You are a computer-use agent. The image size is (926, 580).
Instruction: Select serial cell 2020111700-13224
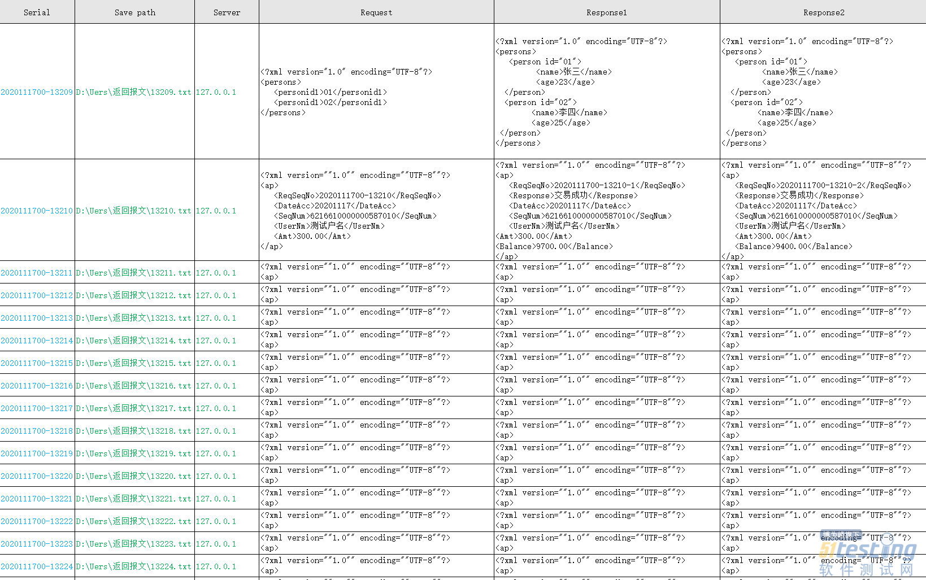[x=37, y=566]
